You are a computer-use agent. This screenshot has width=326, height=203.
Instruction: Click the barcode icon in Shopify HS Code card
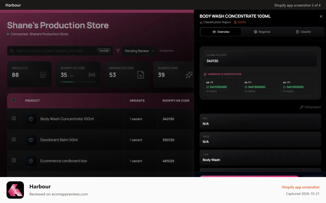(x=92, y=75)
